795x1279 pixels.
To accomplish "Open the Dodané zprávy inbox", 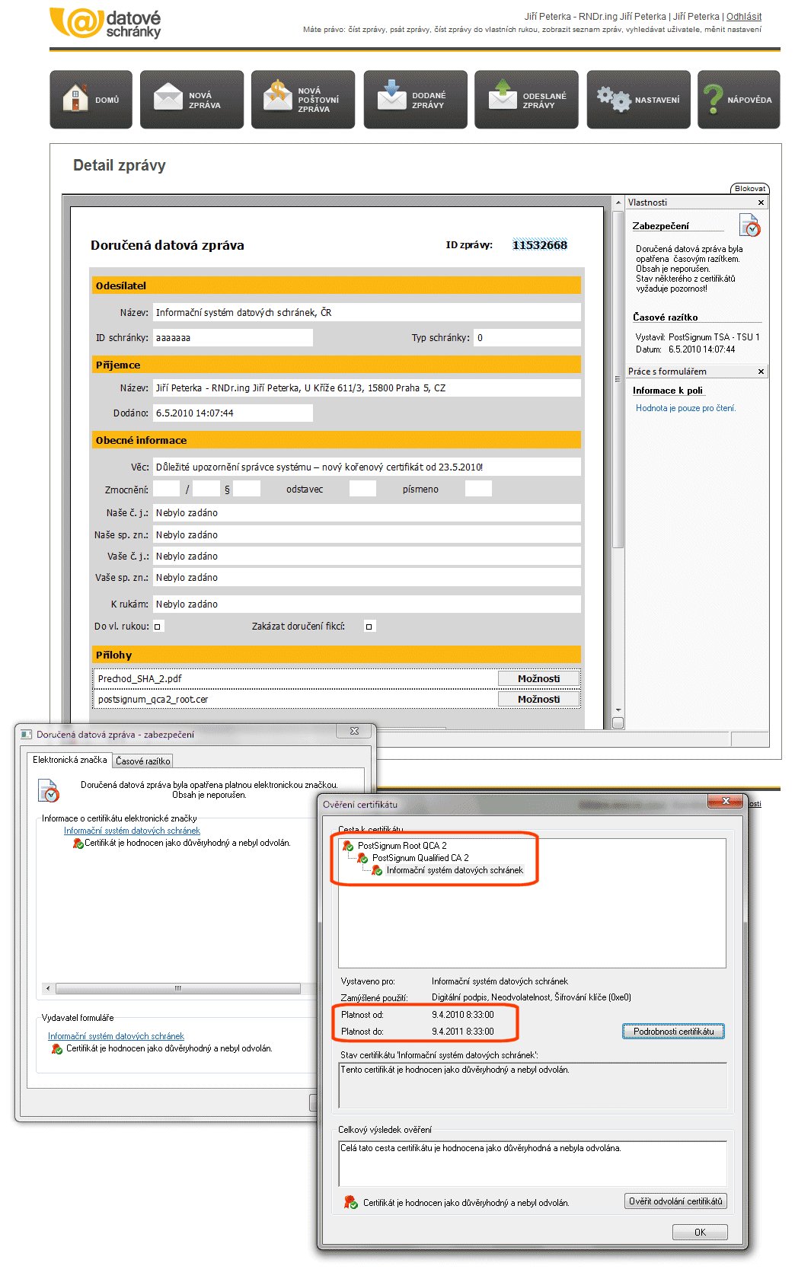I will click(x=415, y=100).
